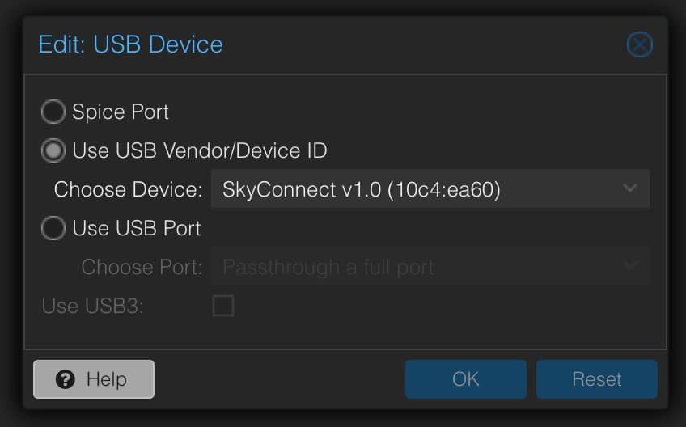Confirm with the OK button
686x427 pixels.
point(465,379)
